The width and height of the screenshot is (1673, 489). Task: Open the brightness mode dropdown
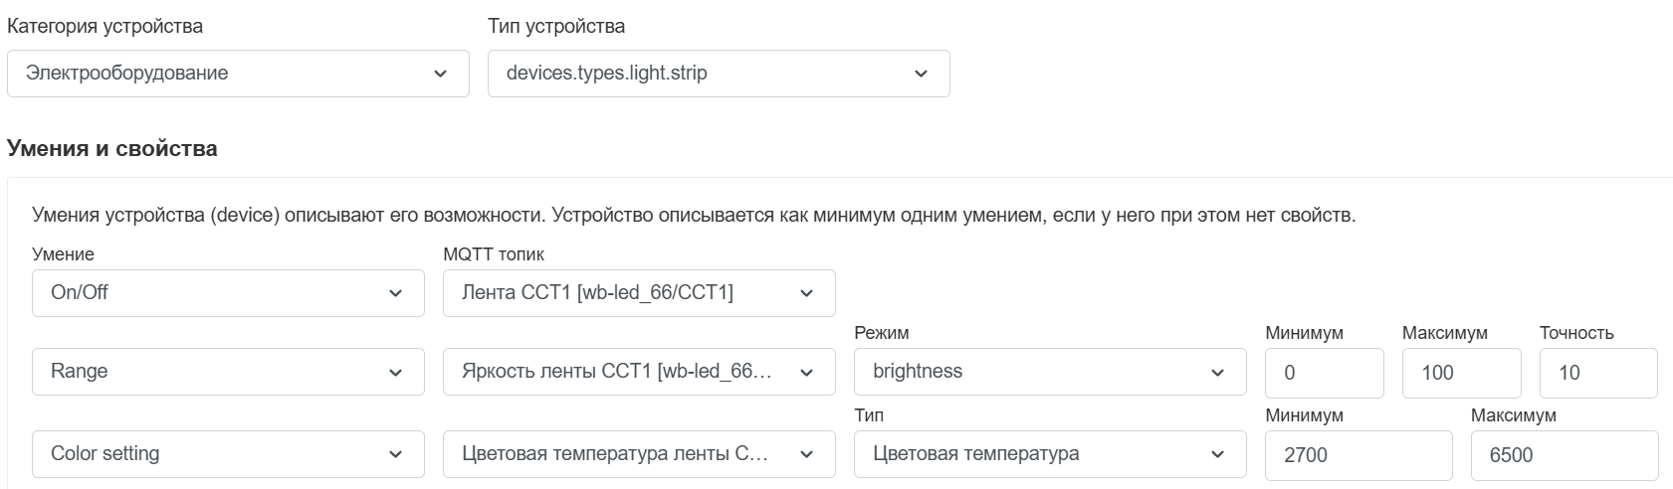[1049, 372]
